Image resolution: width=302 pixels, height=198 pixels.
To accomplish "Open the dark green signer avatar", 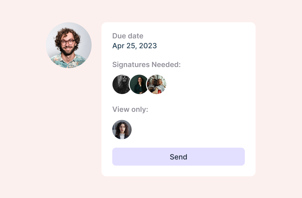I will coord(139,84).
